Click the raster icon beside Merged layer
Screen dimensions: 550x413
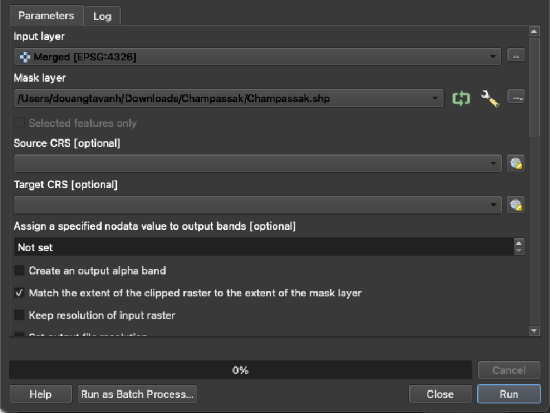click(24, 57)
